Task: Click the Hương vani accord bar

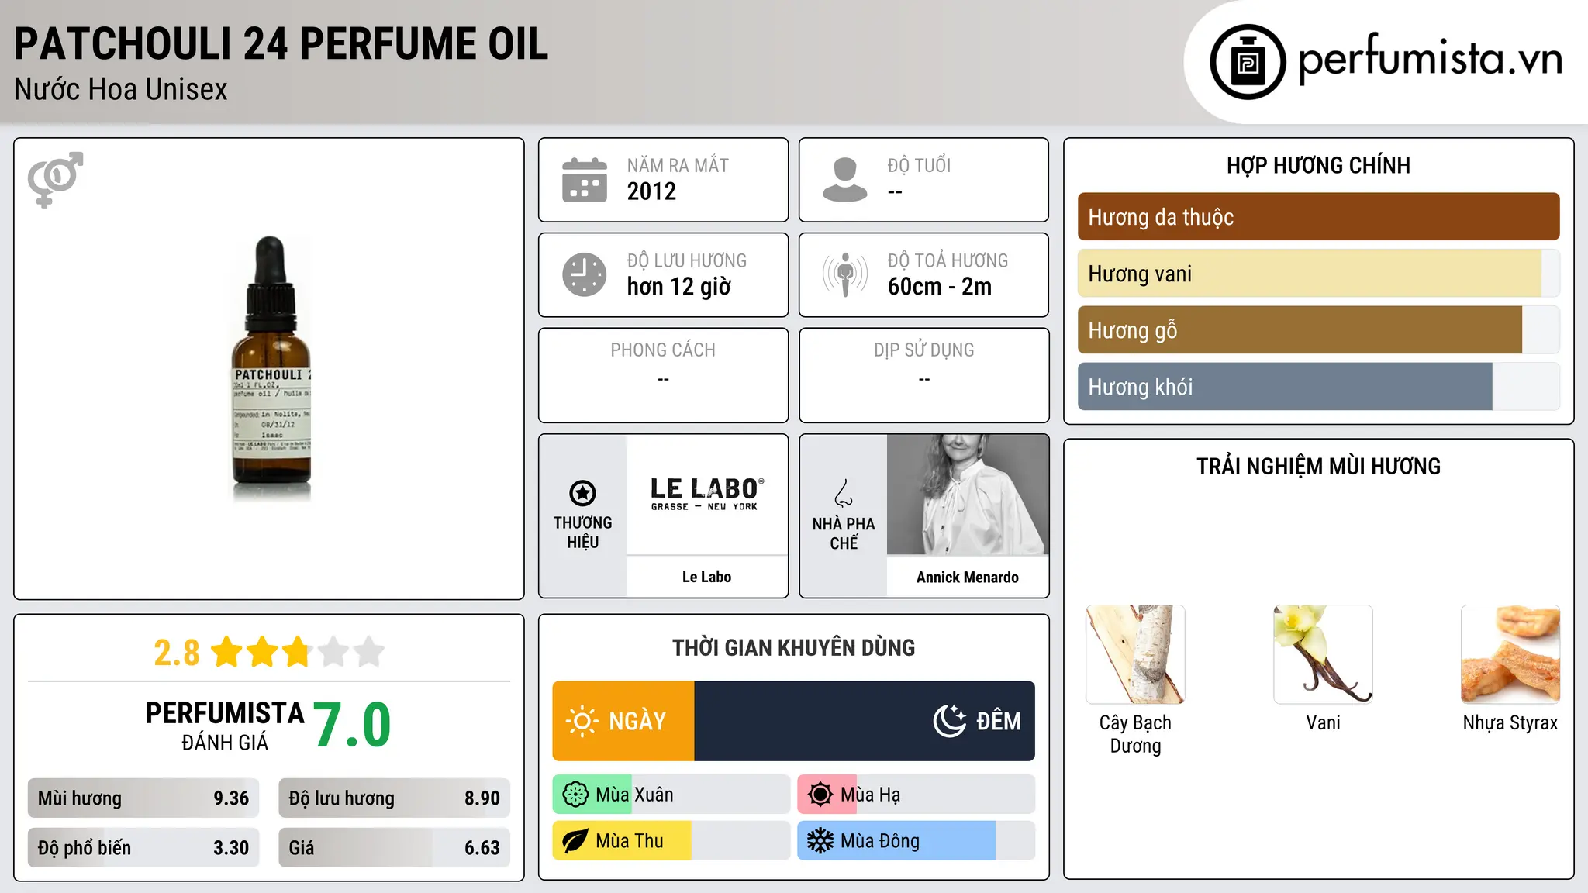Action: click(x=1319, y=273)
